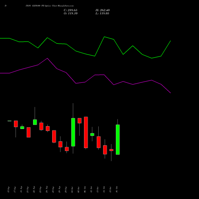199x199 pixels.
Task: Select the 24 Sep date label
Action: [x=47, y=189]
